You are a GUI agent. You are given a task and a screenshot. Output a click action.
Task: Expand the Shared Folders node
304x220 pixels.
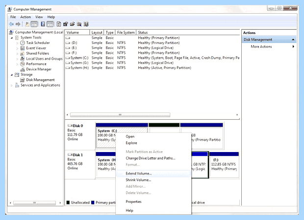coord(17,54)
